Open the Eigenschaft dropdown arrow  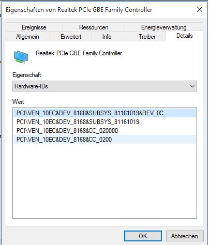click(192, 86)
